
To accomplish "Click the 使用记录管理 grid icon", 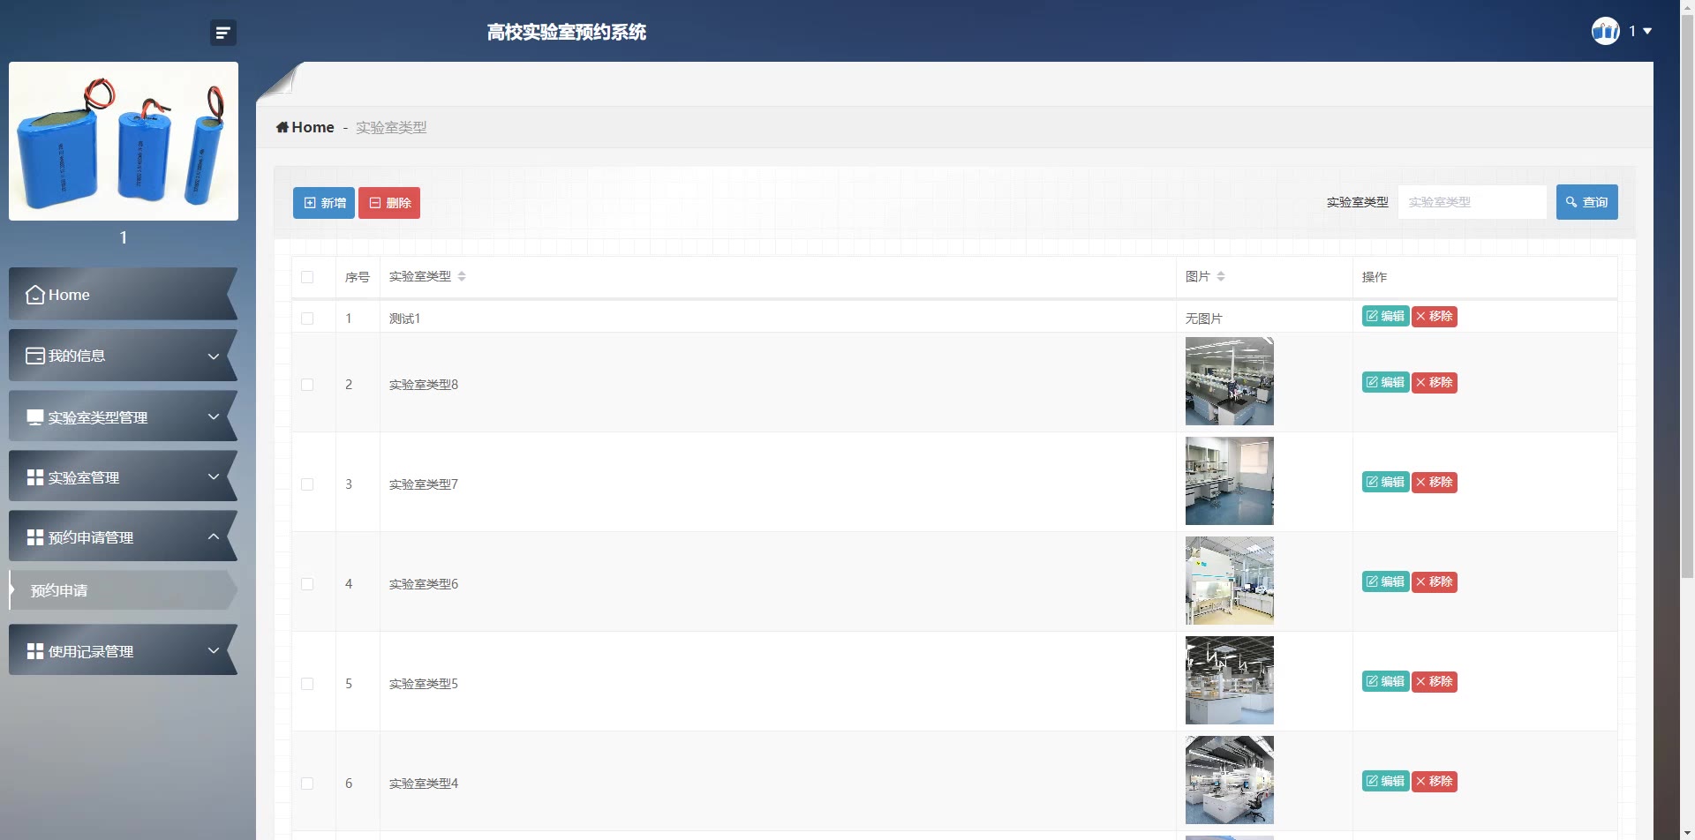I will click(x=35, y=651).
